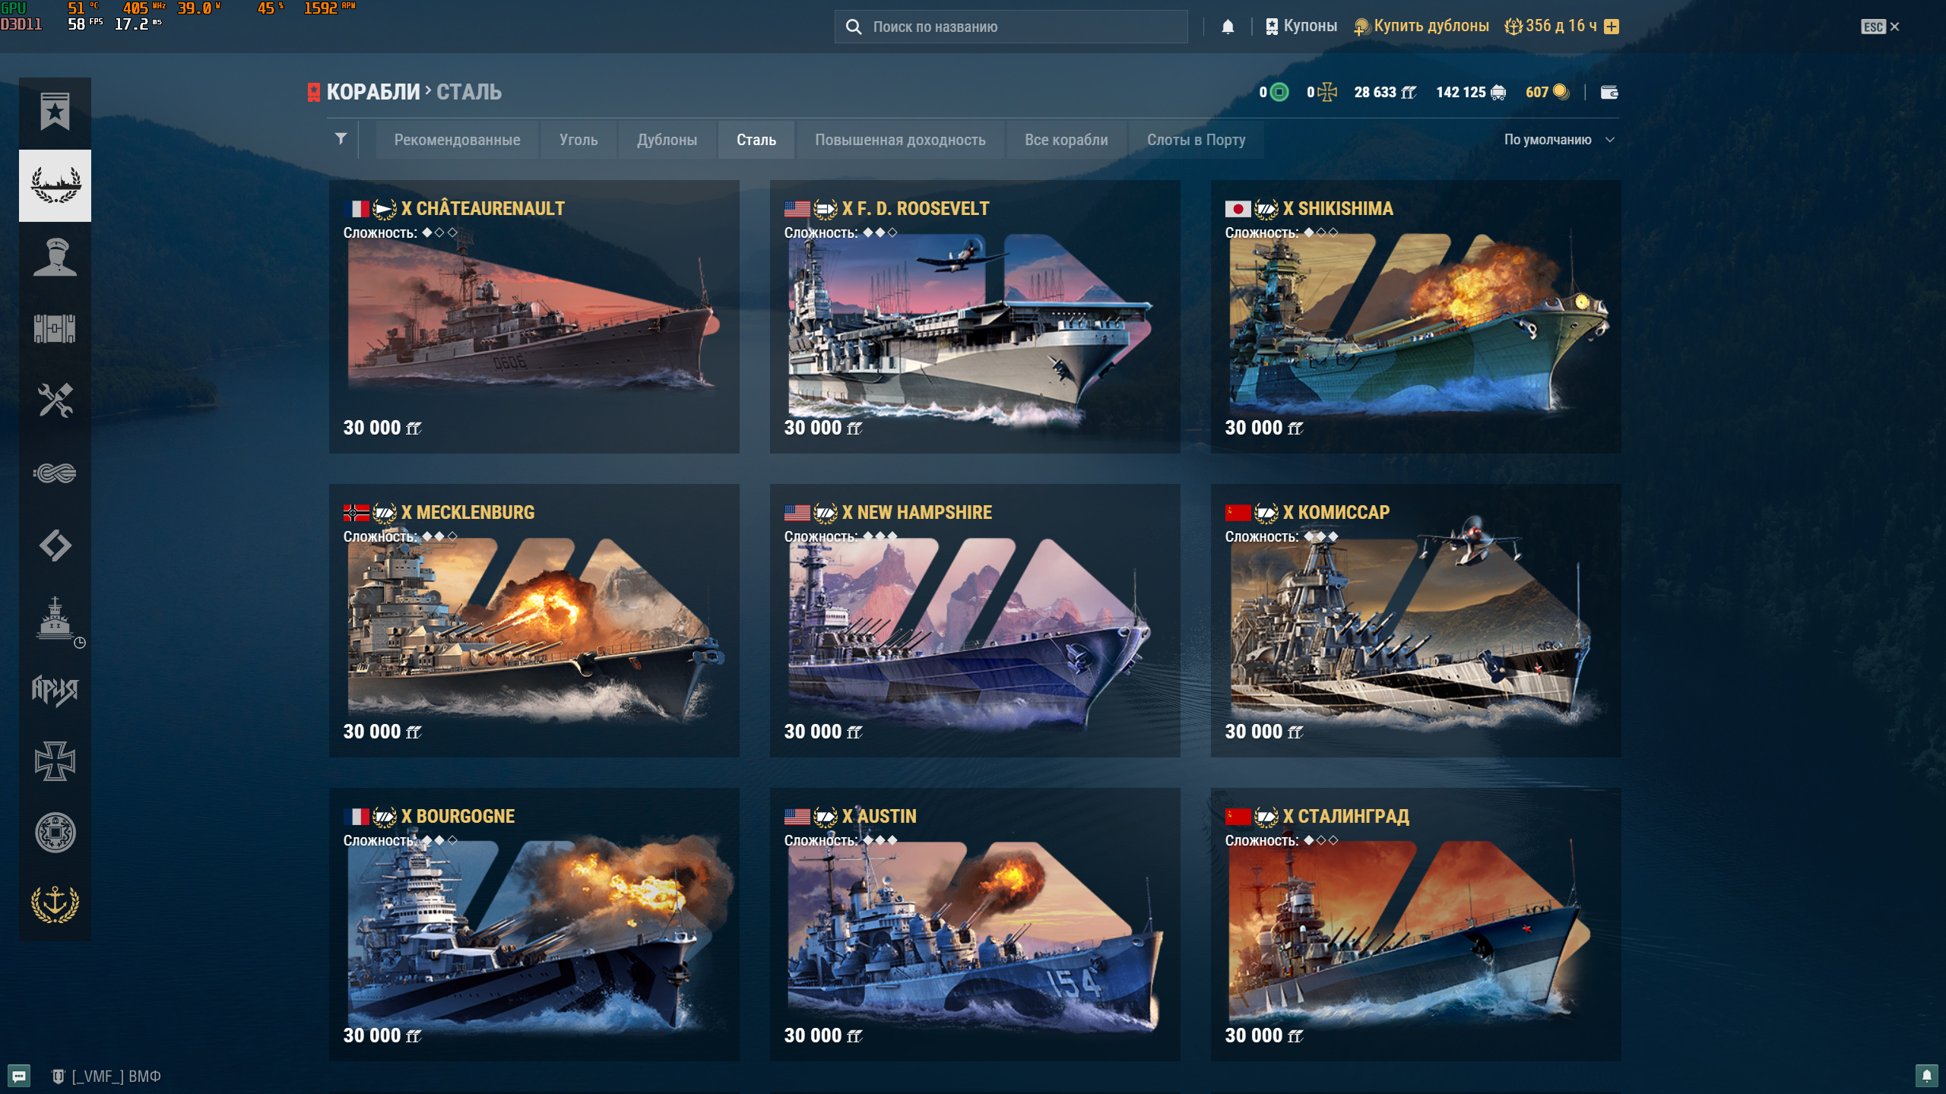1946x1094 pixels.
Task: Click the coal balance 142 125
Action: pyautogui.click(x=1471, y=93)
